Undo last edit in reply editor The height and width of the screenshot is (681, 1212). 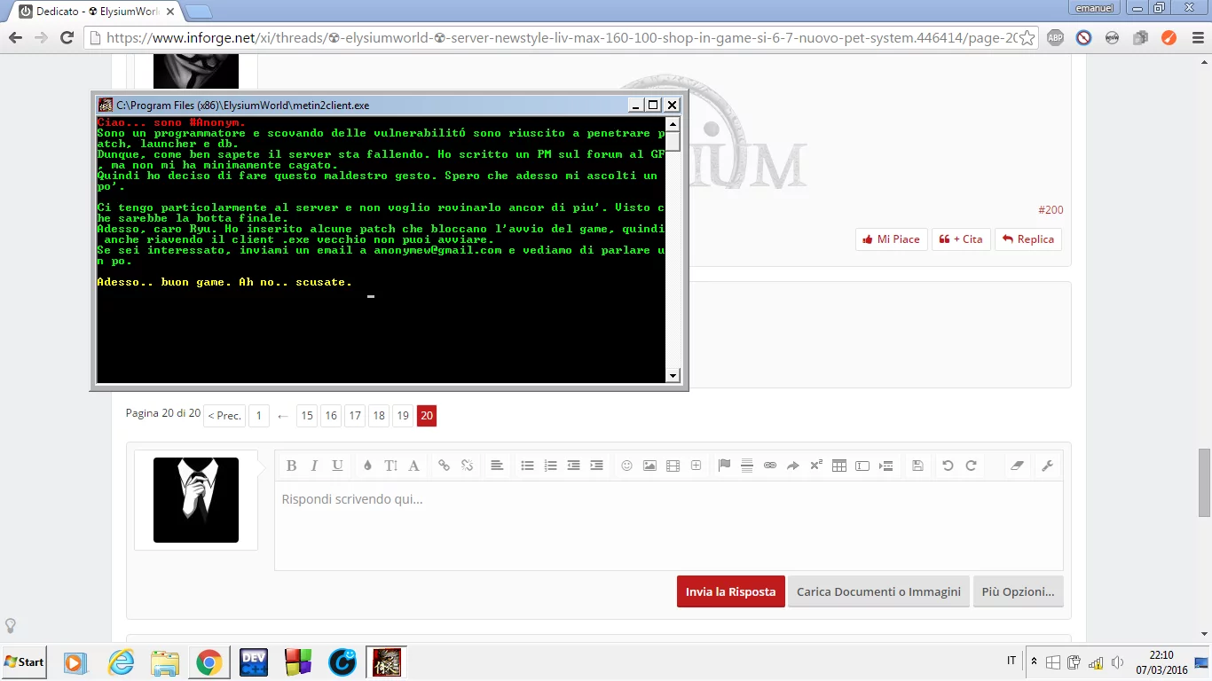[x=948, y=466]
